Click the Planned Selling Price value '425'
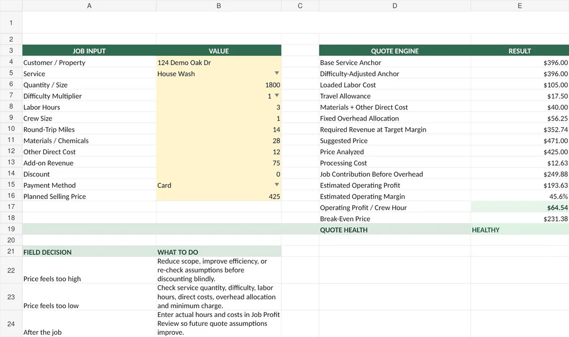 (219, 196)
